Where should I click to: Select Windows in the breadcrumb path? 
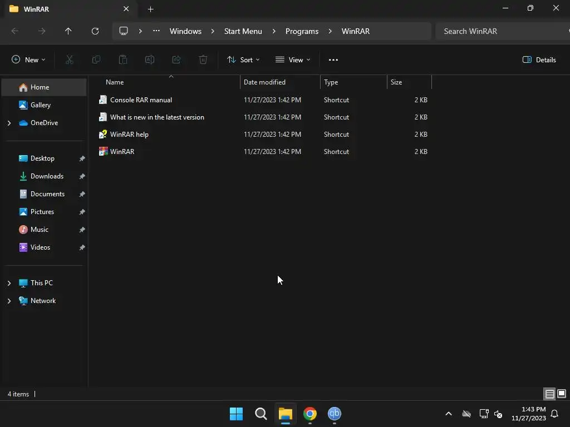(x=185, y=31)
